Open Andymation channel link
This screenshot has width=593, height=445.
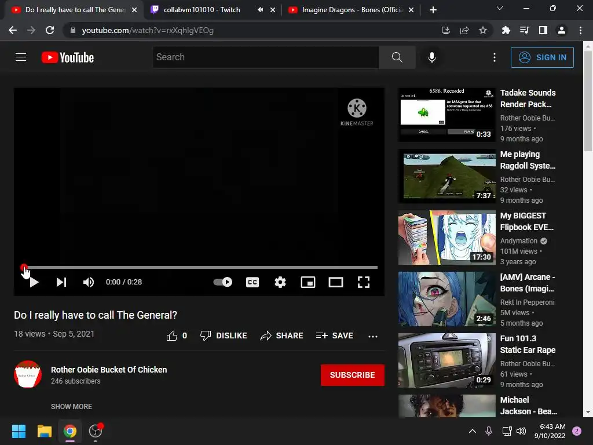518,241
